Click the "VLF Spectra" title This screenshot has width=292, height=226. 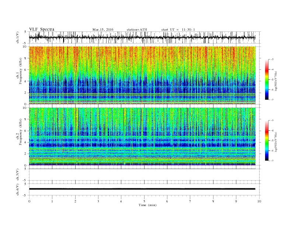click(42, 29)
